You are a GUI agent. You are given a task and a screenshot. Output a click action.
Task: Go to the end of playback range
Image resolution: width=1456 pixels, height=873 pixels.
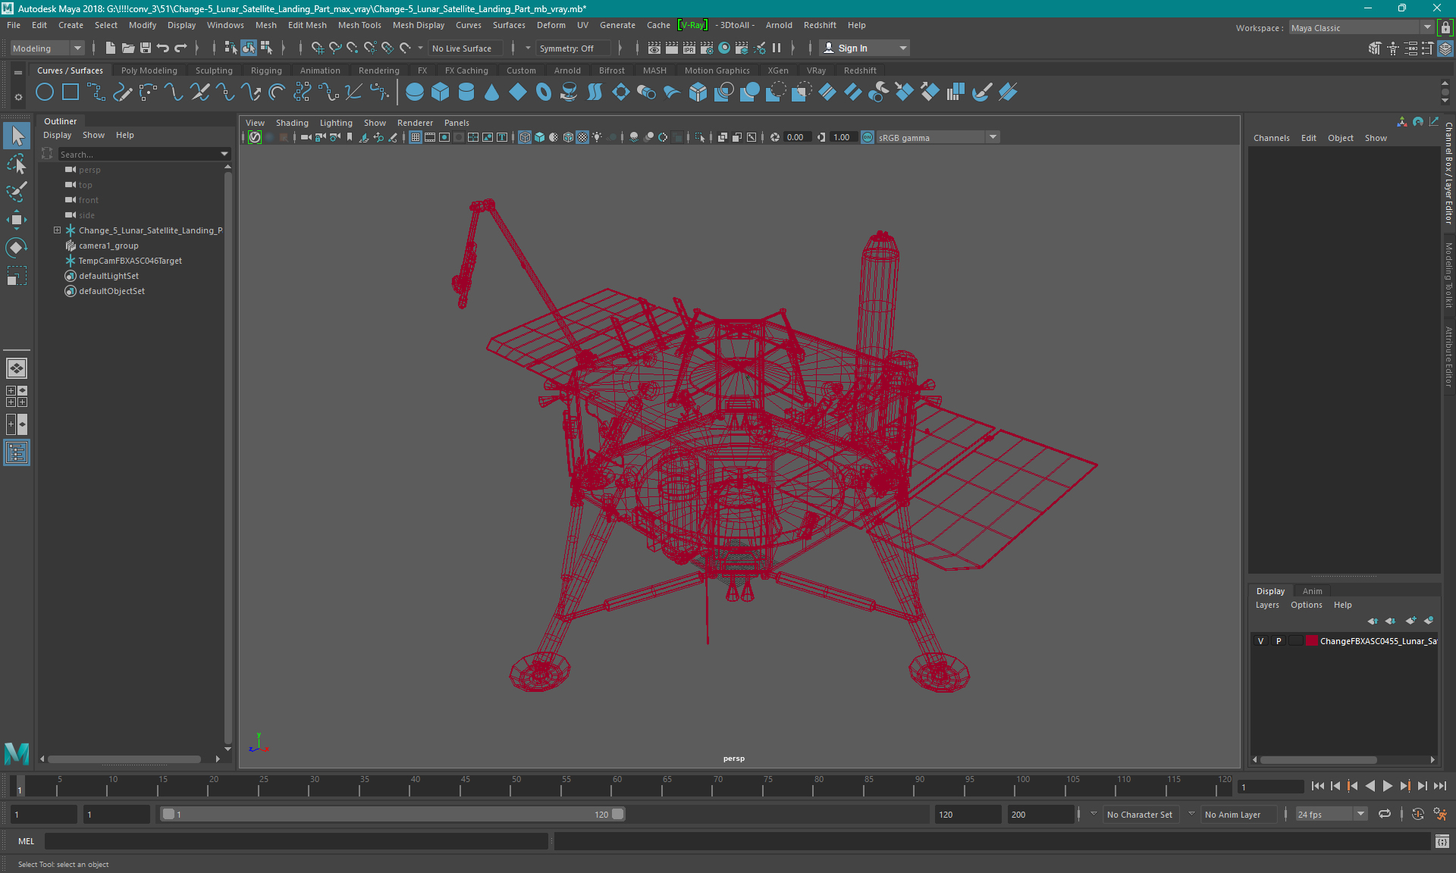pos(1440,786)
